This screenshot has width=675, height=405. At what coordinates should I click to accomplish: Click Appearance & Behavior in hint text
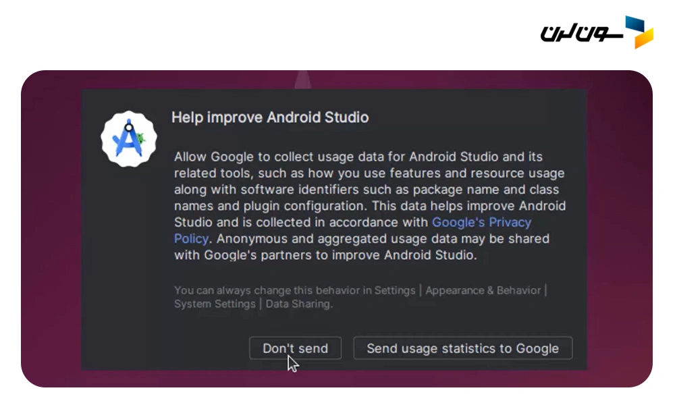pos(483,290)
